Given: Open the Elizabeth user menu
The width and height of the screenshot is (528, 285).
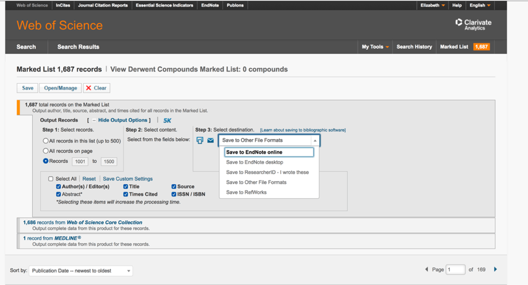Looking at the screenshot, I should click(x=433, y=5).
